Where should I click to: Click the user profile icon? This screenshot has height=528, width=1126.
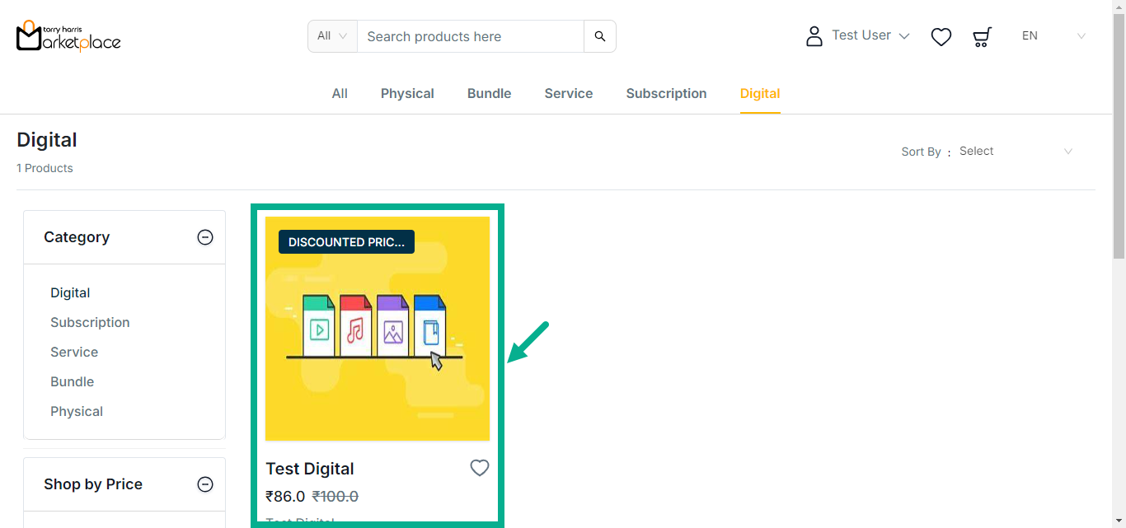[x=814, y=36]
